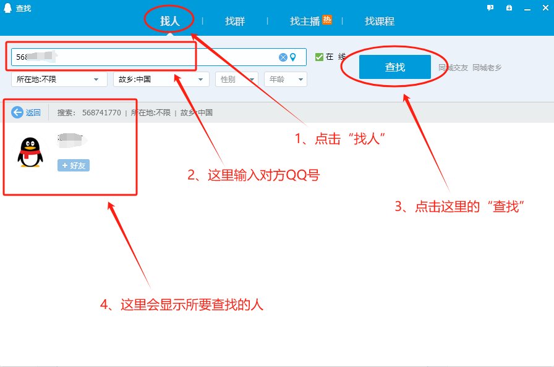Expand the 故乡:中国 hometown dropdown
Viewport: 554px width, 367px height.
tap(161, 79)
